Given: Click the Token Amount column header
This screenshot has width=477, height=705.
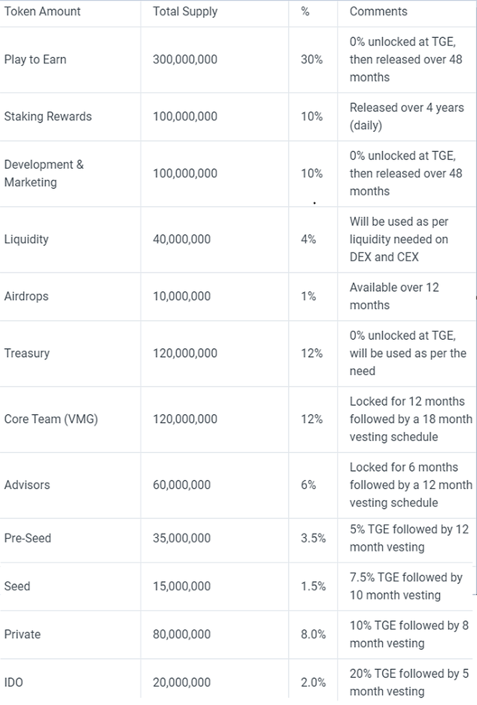Looking at the screenshot, I should pos(42,12).
